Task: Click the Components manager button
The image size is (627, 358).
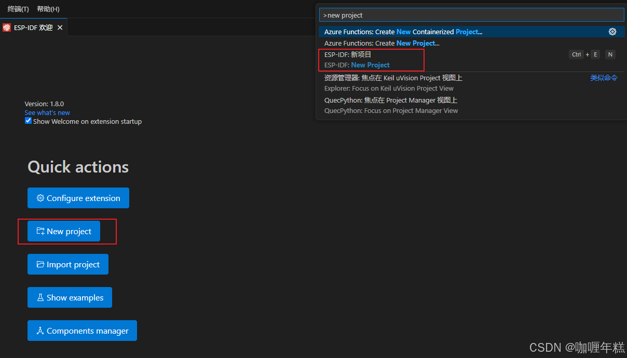Action: pos(82,331)
